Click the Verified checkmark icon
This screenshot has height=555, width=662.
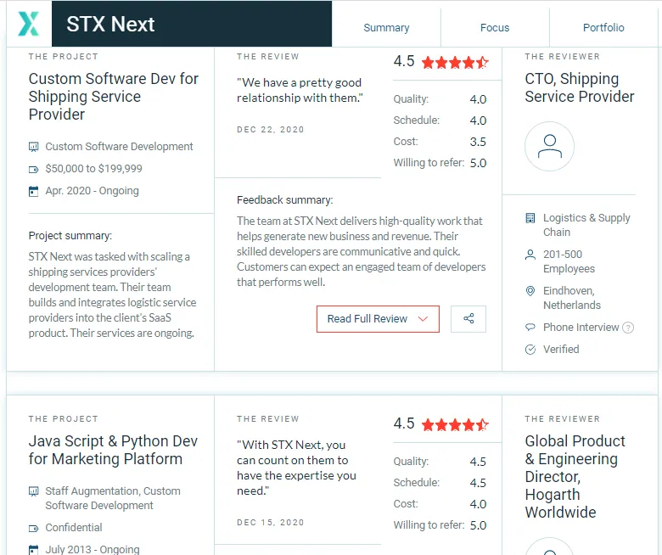[x=530, y=350]
